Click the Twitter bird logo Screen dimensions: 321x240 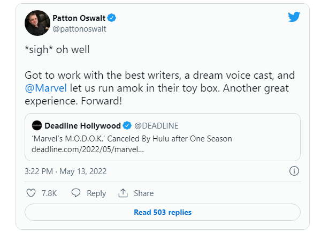(294, 17)
